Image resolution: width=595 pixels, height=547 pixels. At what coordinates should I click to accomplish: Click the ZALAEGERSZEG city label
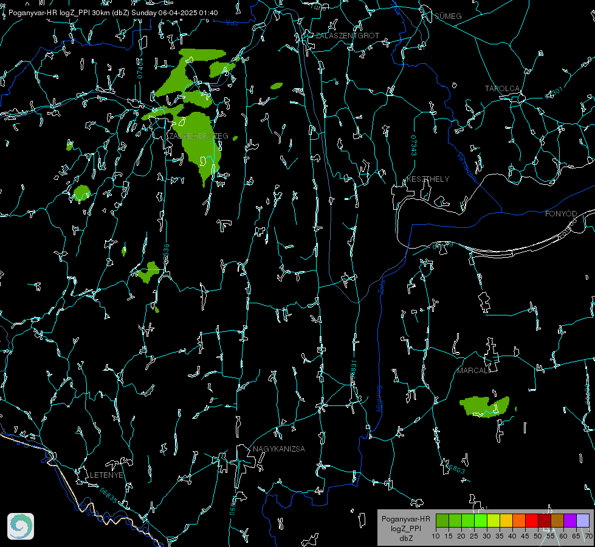pyautogui.click(x=199, y=136)
